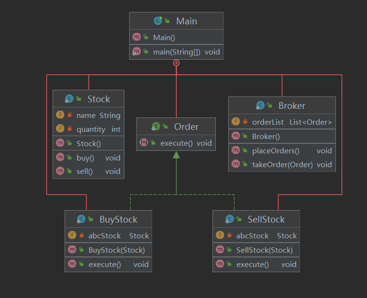Click the quantity field icon in Stock

click(x=60, y=129)
